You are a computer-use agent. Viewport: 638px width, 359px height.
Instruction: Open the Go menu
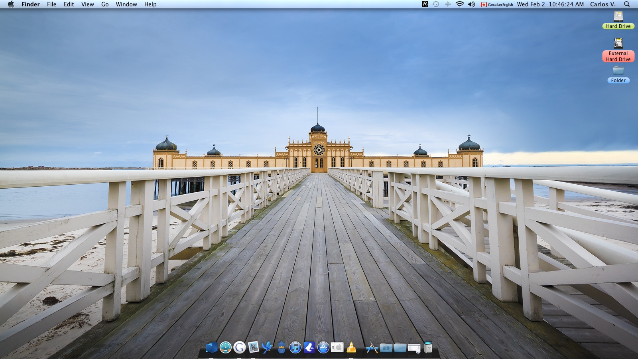pyautogui.click(x=105, y=4)
